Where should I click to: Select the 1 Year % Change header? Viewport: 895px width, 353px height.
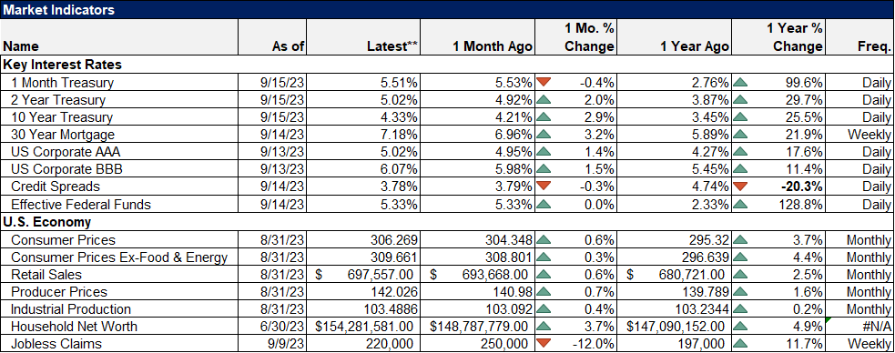point(778,37)
